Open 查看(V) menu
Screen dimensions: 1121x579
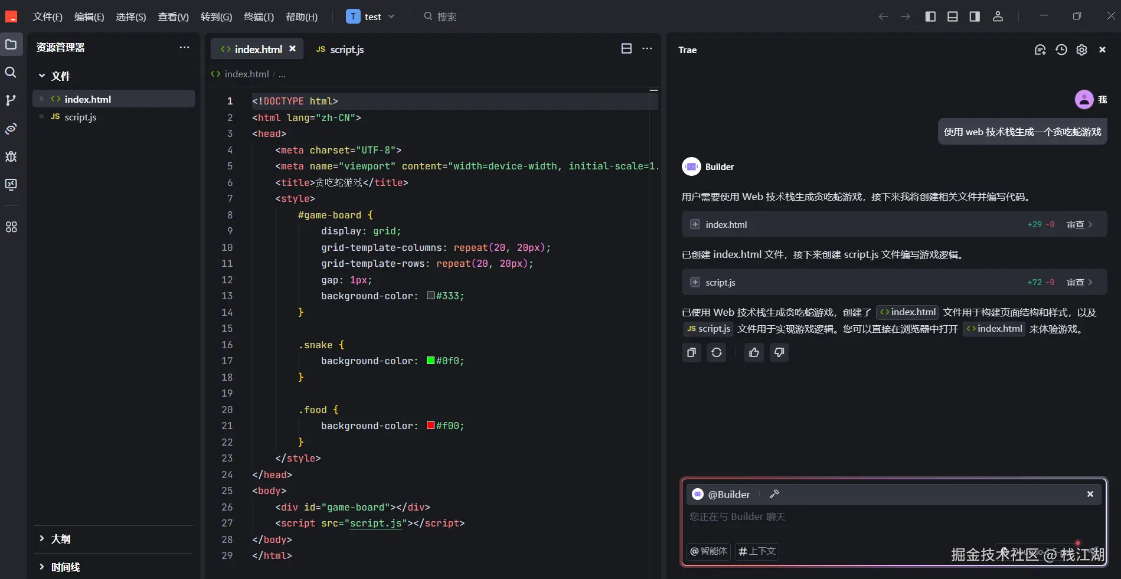[x=173, y=17]
